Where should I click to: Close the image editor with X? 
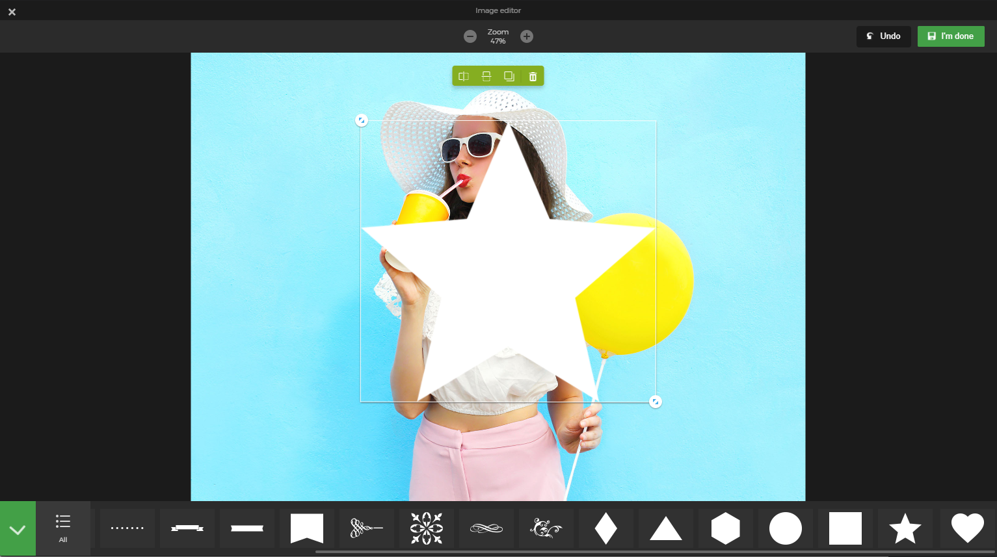pyautogui.click(x=12, y=12)
